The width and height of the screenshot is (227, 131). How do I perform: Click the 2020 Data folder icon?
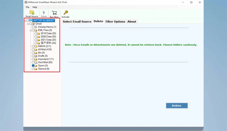click(x=38, y=37)
